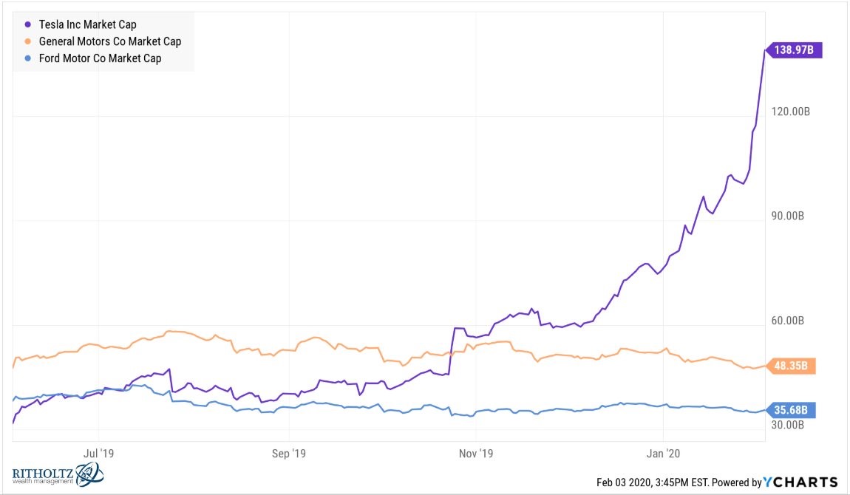Select Tesla Inc Market Cap legend label

(x=88, y=24)
